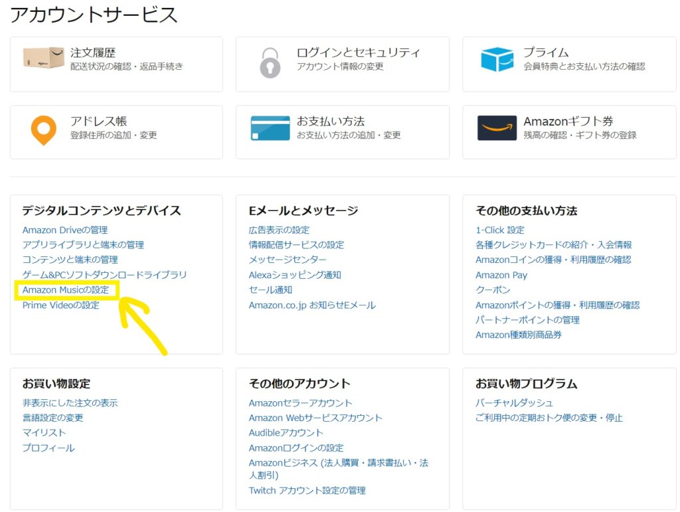Open Audibleアカウント link

click(286, 433)
